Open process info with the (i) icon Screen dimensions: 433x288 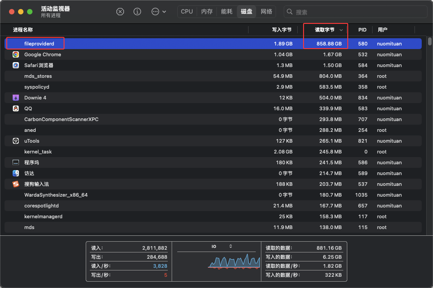coord(138,12)
